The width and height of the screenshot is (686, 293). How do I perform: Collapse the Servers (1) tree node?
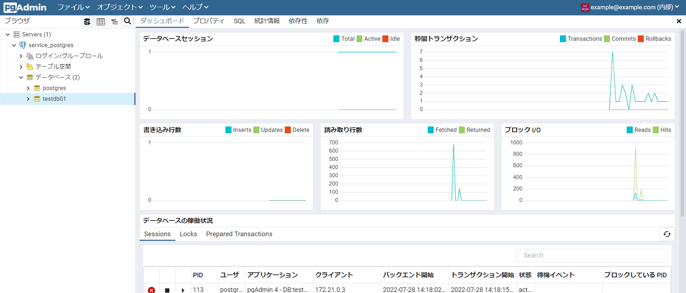click(x=8, y=34)
